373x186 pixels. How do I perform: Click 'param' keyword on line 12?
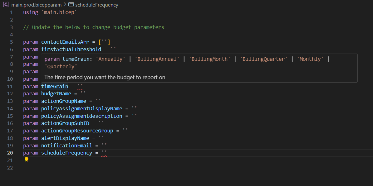(31, 93)
